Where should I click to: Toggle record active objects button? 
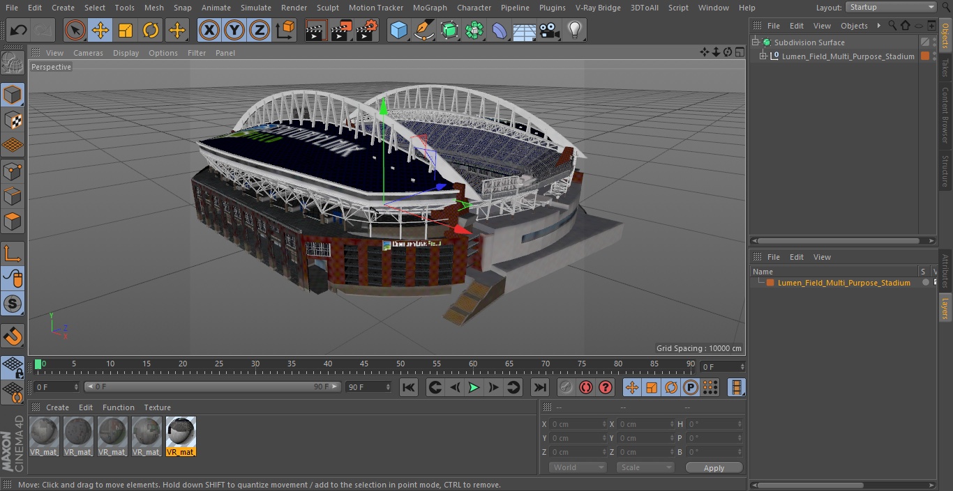point(566,388)
